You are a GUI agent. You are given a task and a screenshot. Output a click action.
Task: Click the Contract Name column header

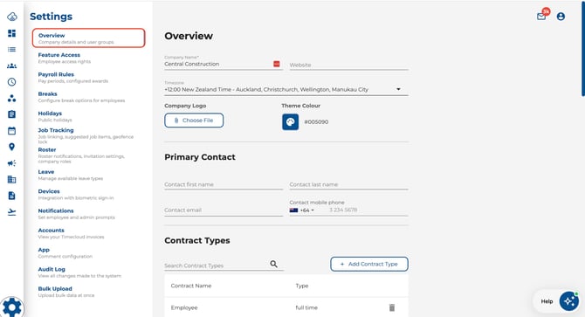coord(191,286)
